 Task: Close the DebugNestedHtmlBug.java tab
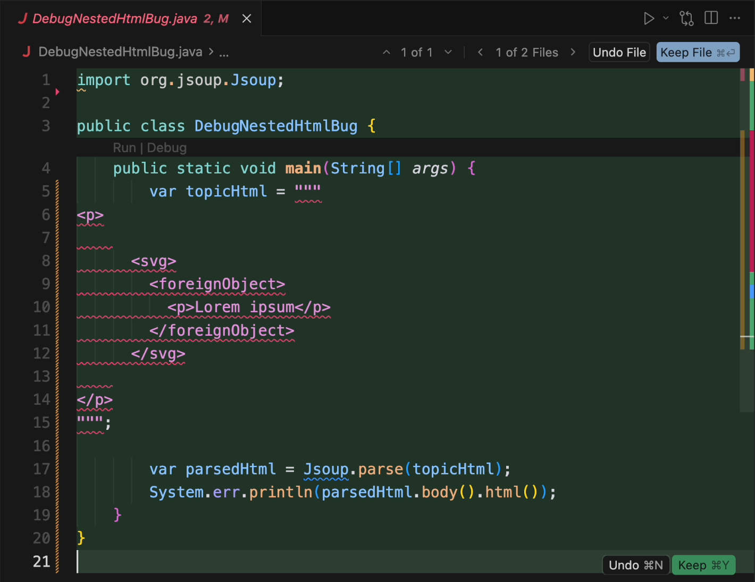point(247,19)
